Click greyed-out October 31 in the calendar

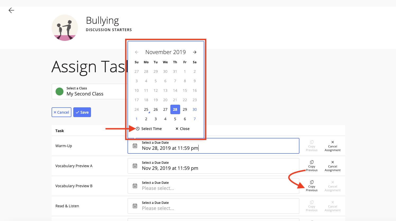[x=175, y=71]
